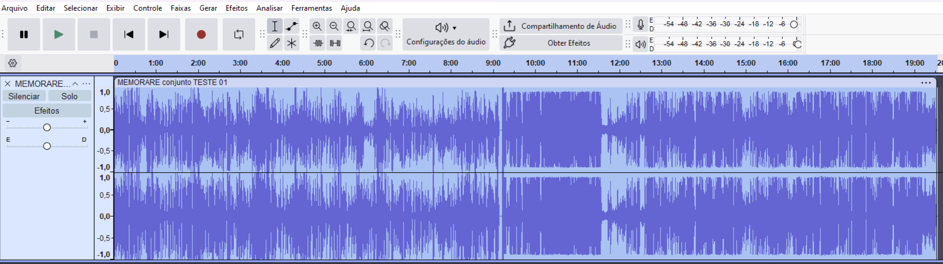Open the Configurações do áudio dropdown
The width and height of the screenshot is (943, 264).
tap(445, 34)
